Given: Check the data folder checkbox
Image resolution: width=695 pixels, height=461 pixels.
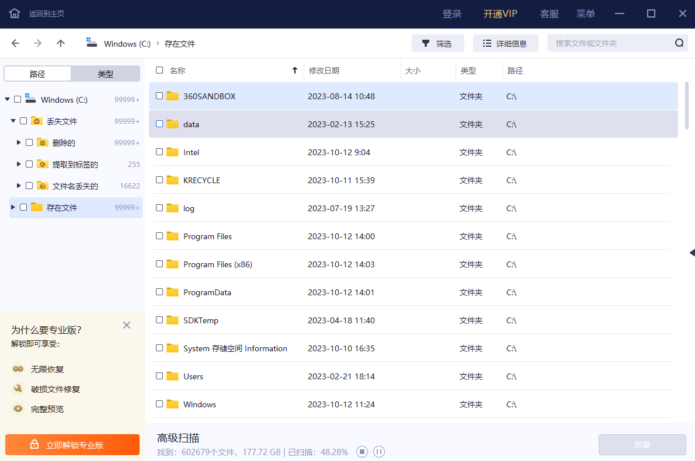Looking at the screenshot, I should pyautogui.click(x=159, y=124).
